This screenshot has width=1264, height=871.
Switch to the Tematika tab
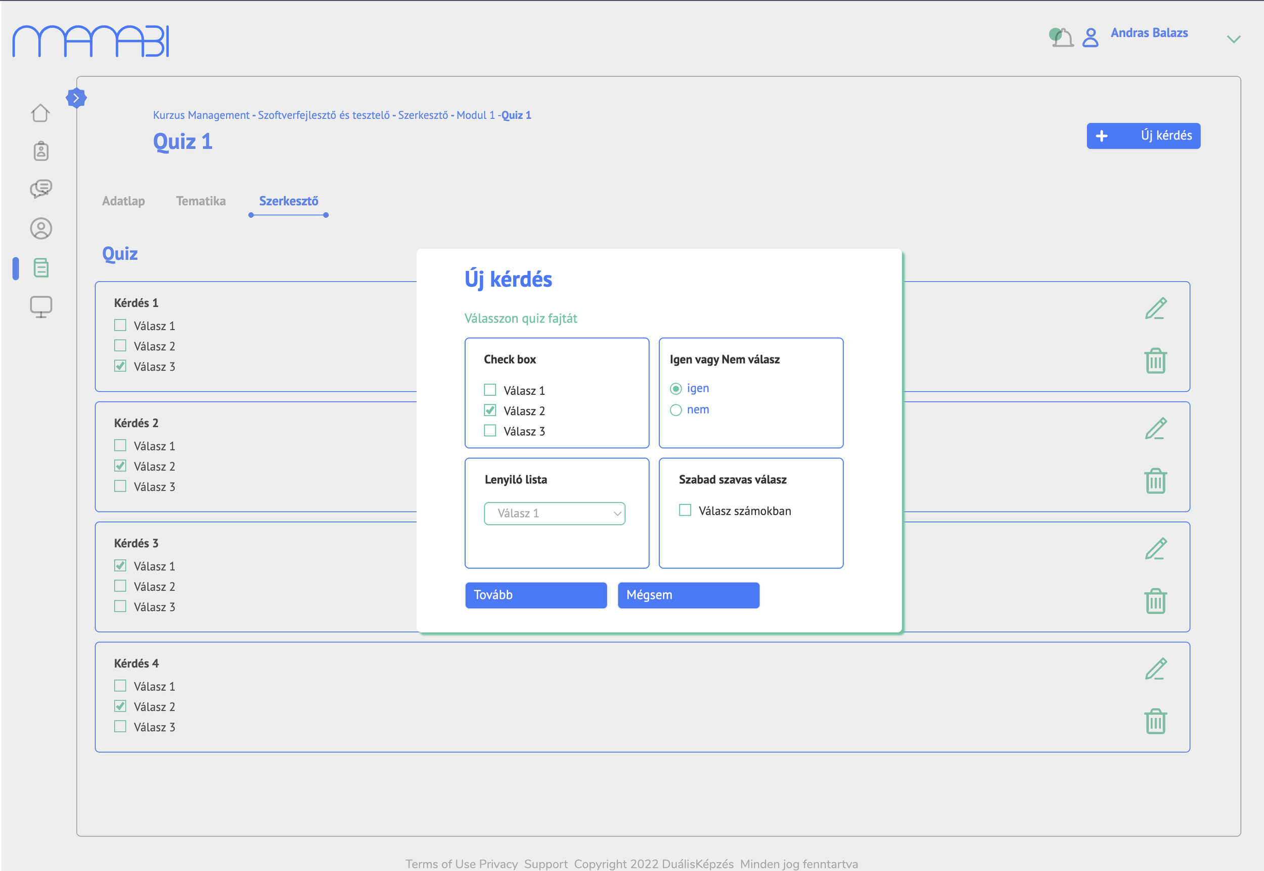[x=200, y=201]
